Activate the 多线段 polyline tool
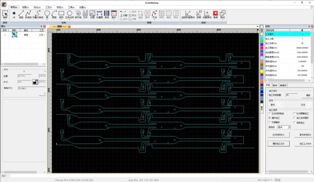314x182 pixels. click(x=28, y=14)
